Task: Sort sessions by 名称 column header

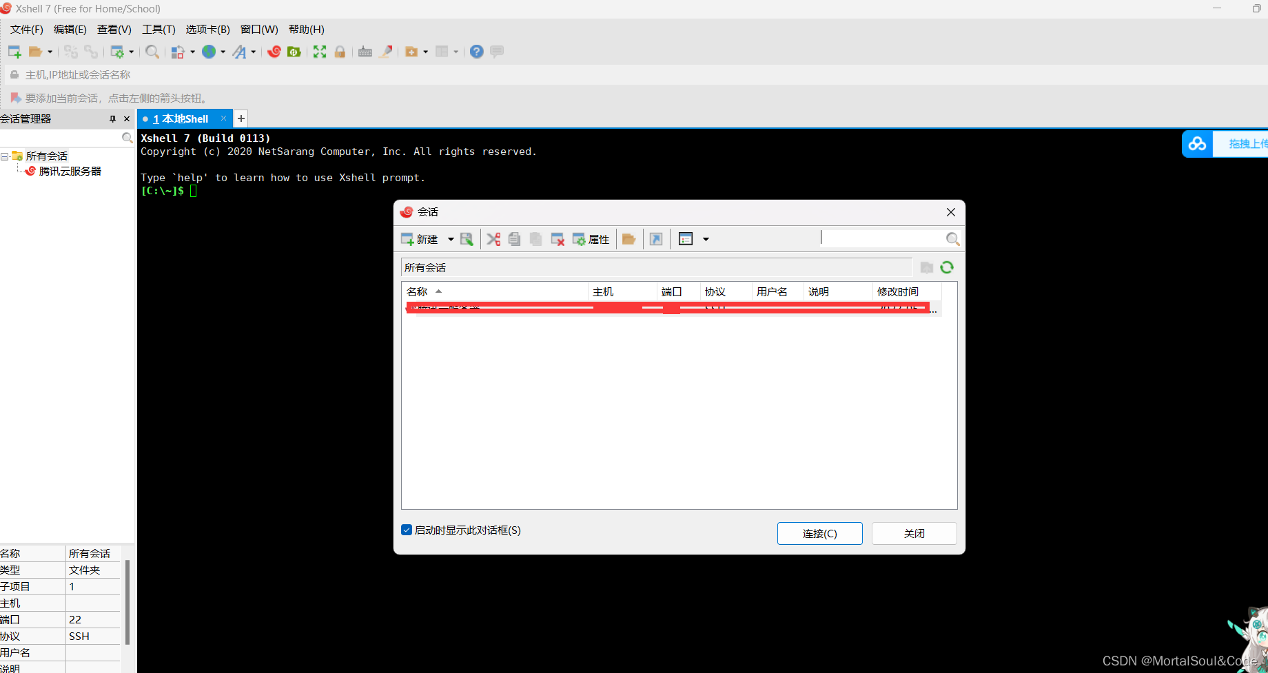Action: (x=494, y=291)
